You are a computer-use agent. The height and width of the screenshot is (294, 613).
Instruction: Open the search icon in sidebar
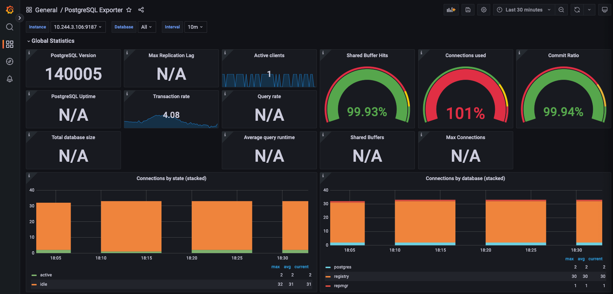coord(10,27)
